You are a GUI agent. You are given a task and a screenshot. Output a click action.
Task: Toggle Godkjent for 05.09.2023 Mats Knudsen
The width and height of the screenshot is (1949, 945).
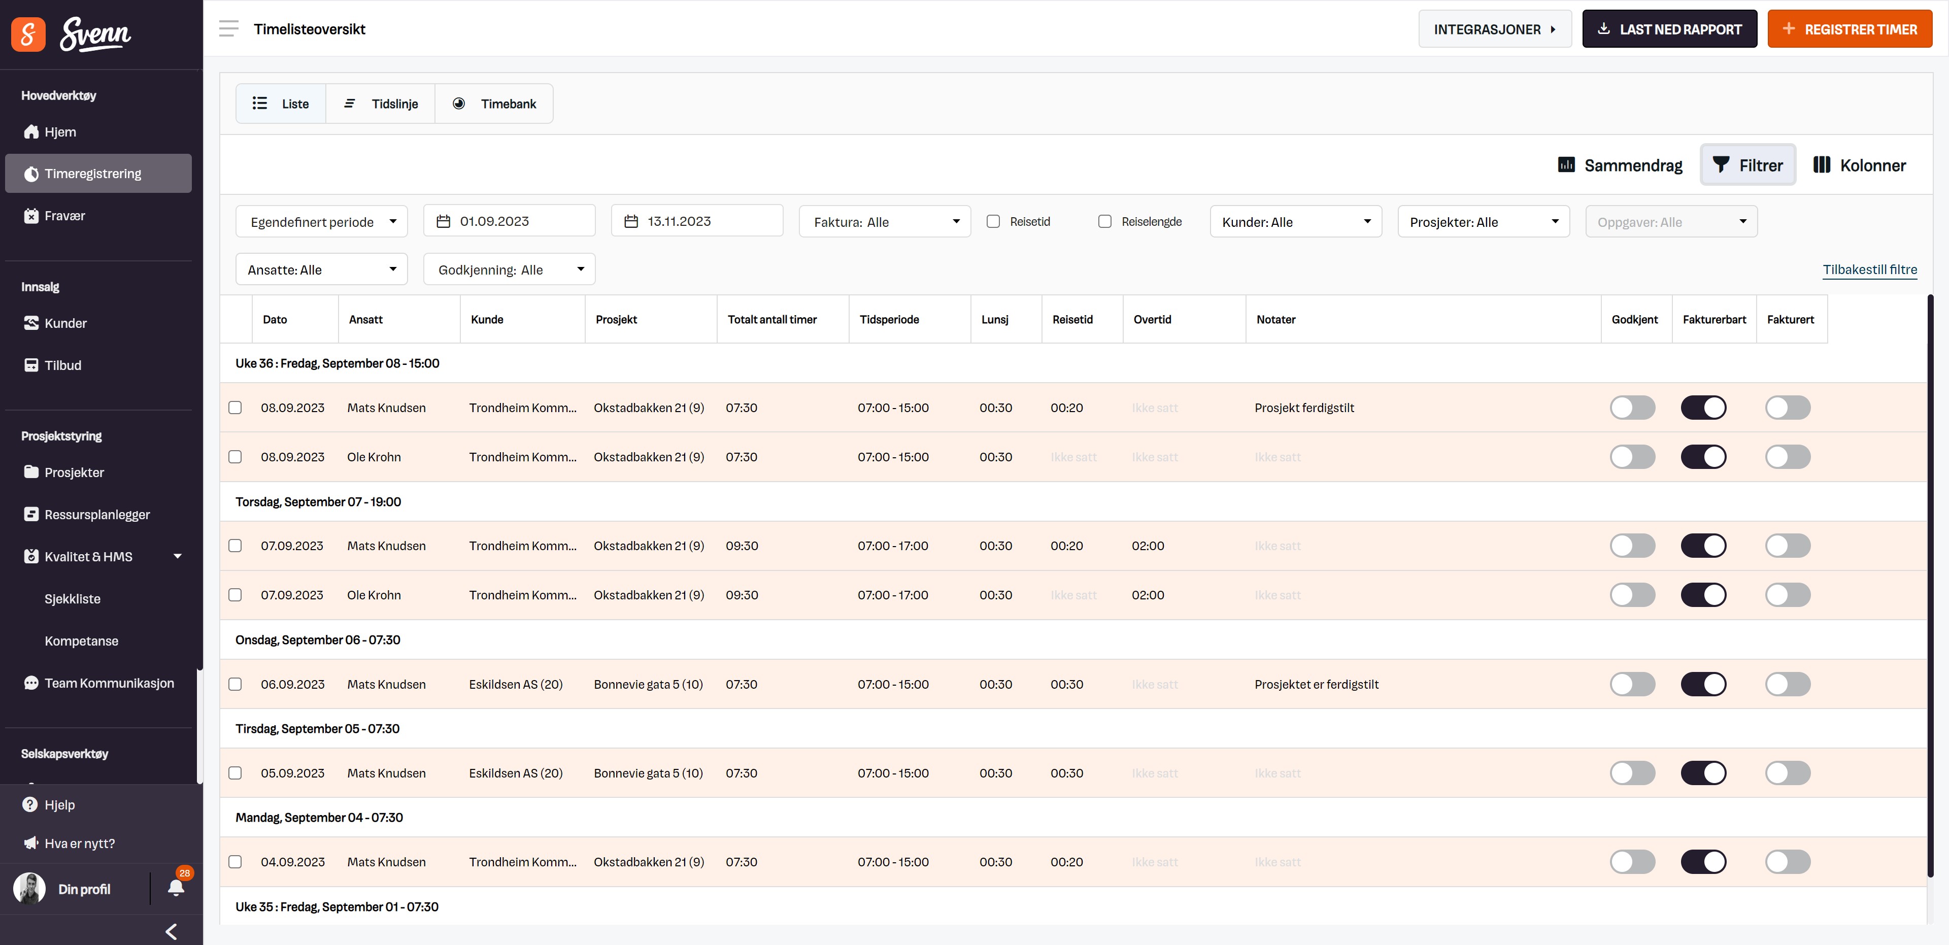tap(1632, 772)
